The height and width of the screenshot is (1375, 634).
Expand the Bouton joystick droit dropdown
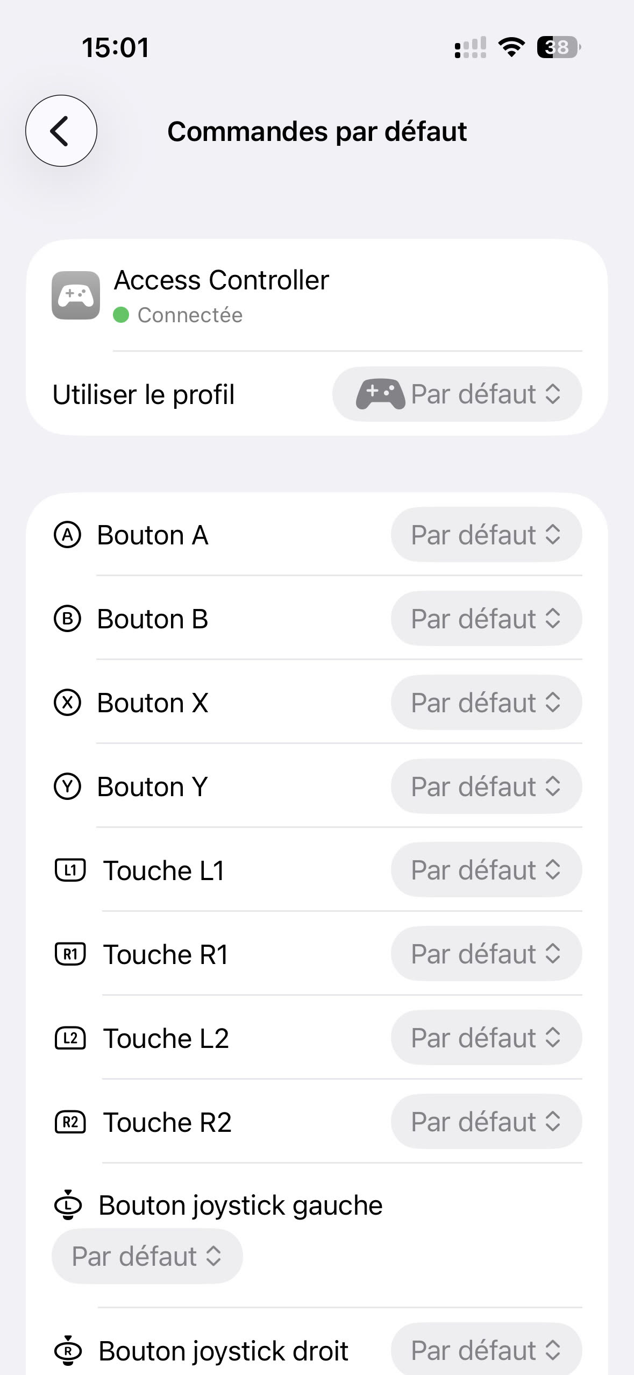(486, 1350)
